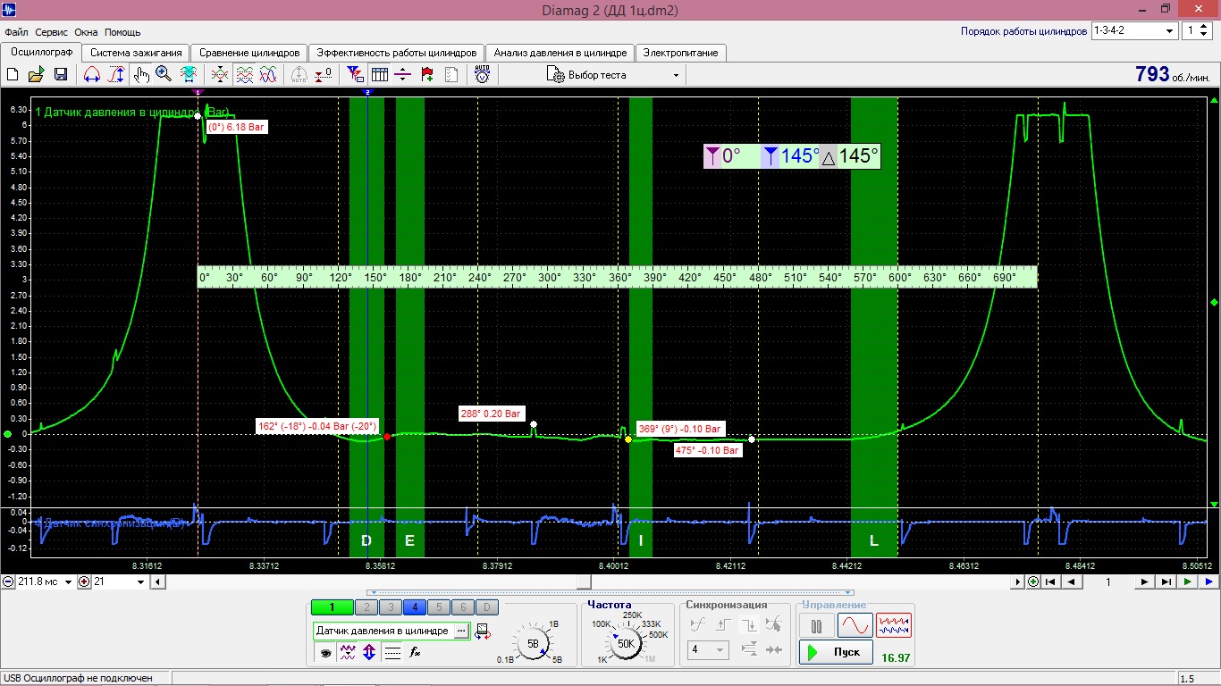Click the red-blue-green sine waves icon
The width and height of the screenshot is (1221, 686).
(x=268, y=75)
